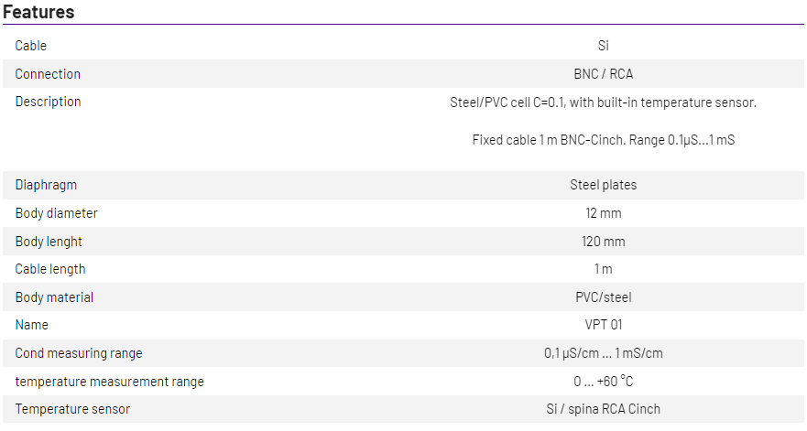807x431 pixels.
Task: Click the PVC/steel material value
Action: coord(603,297)
